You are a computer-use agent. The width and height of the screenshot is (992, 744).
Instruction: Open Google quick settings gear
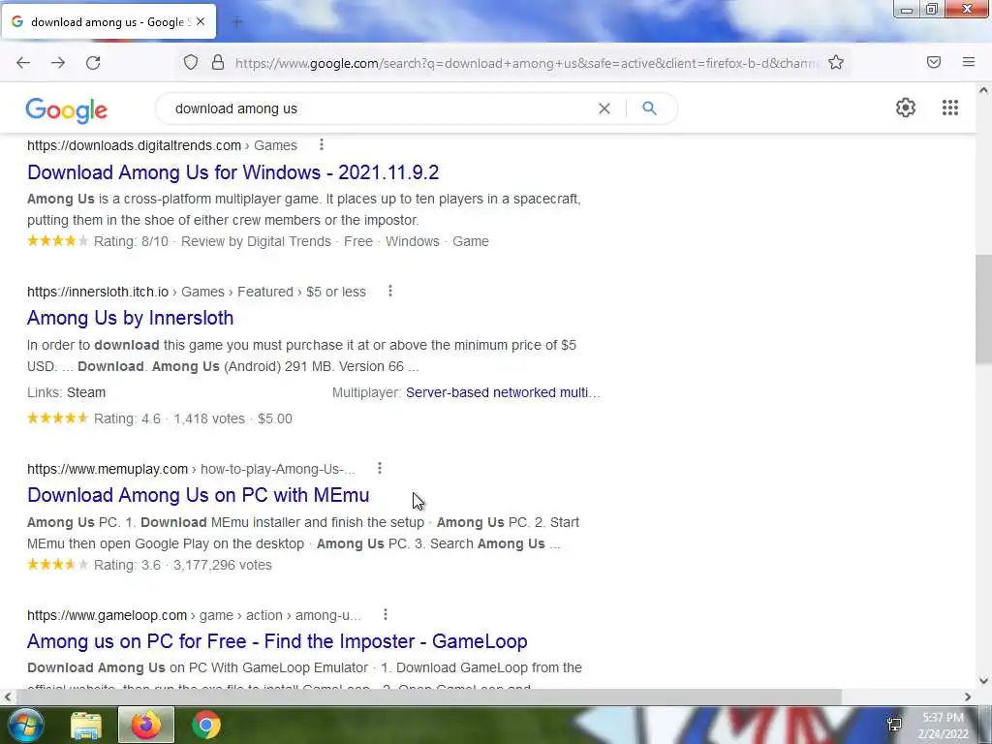(x=906, y=108)
